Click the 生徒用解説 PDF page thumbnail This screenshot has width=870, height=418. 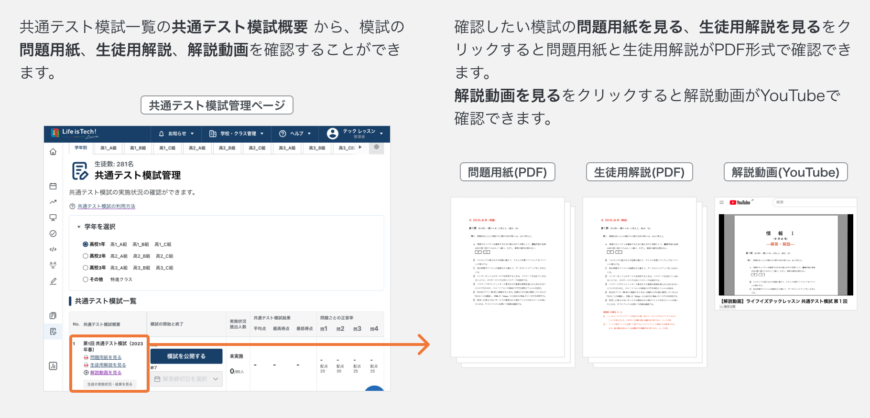point(640,277)
